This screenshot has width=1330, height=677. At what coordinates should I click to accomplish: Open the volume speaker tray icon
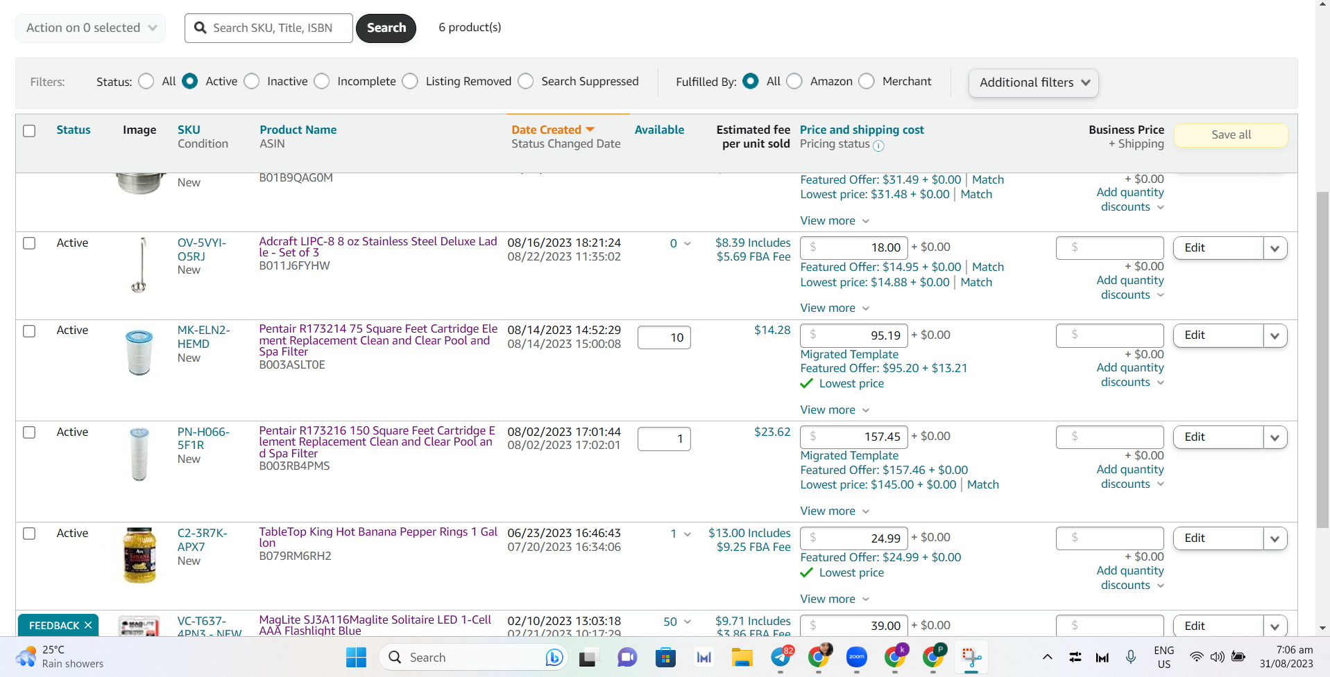pos(1217,657)
